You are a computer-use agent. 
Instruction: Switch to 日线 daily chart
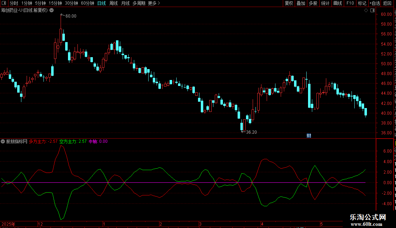tap(102, 3)
